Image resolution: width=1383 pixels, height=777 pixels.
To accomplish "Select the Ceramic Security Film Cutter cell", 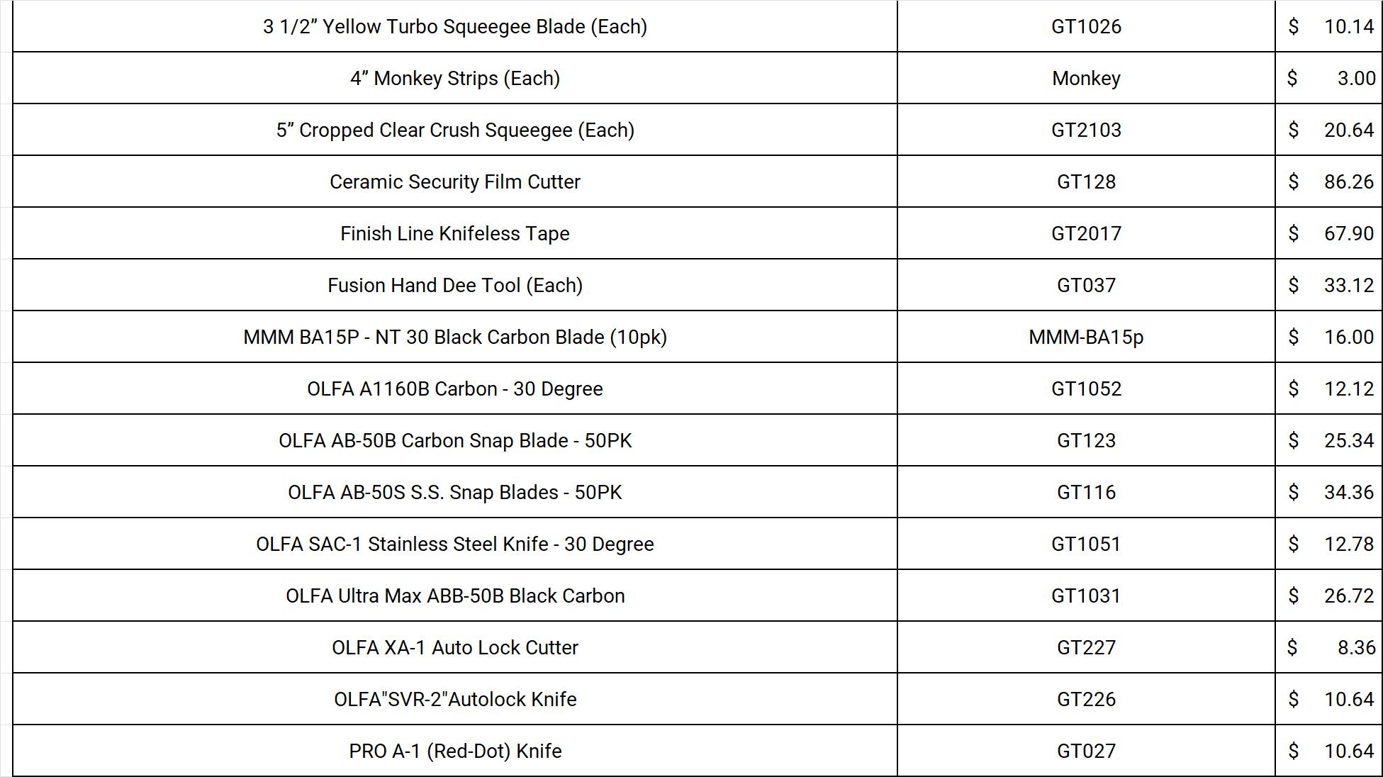I will [454, 182].
